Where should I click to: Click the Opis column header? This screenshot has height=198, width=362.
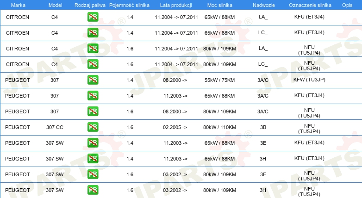click(x=347, y=5)
